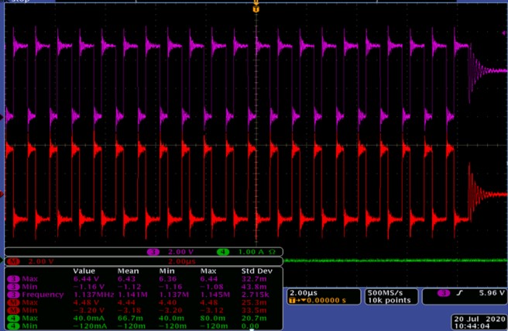
Task: Click the red math ring-down at waveform end
Action: 487,195
